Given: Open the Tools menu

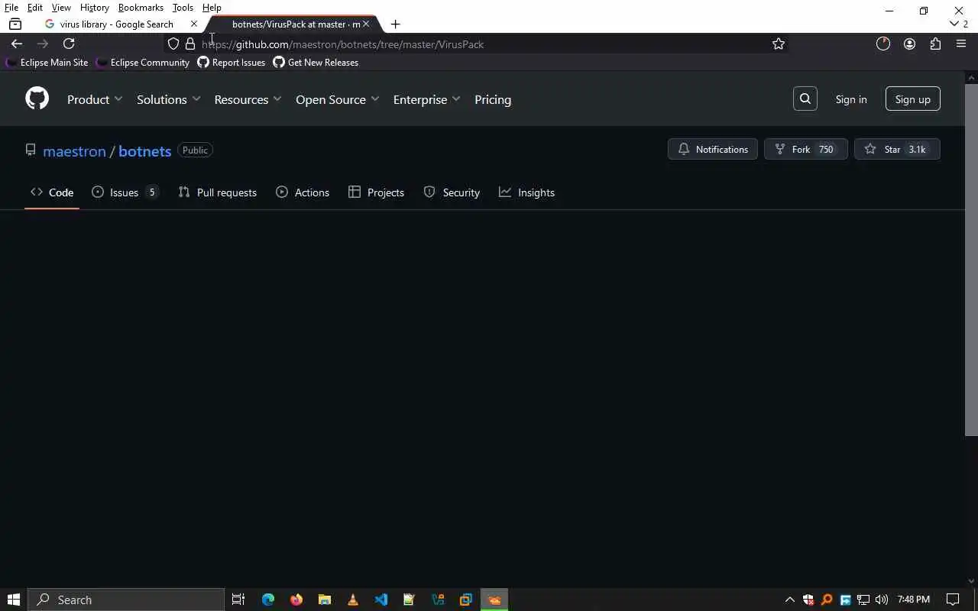Looking at the screenshot, I should 183,8.
